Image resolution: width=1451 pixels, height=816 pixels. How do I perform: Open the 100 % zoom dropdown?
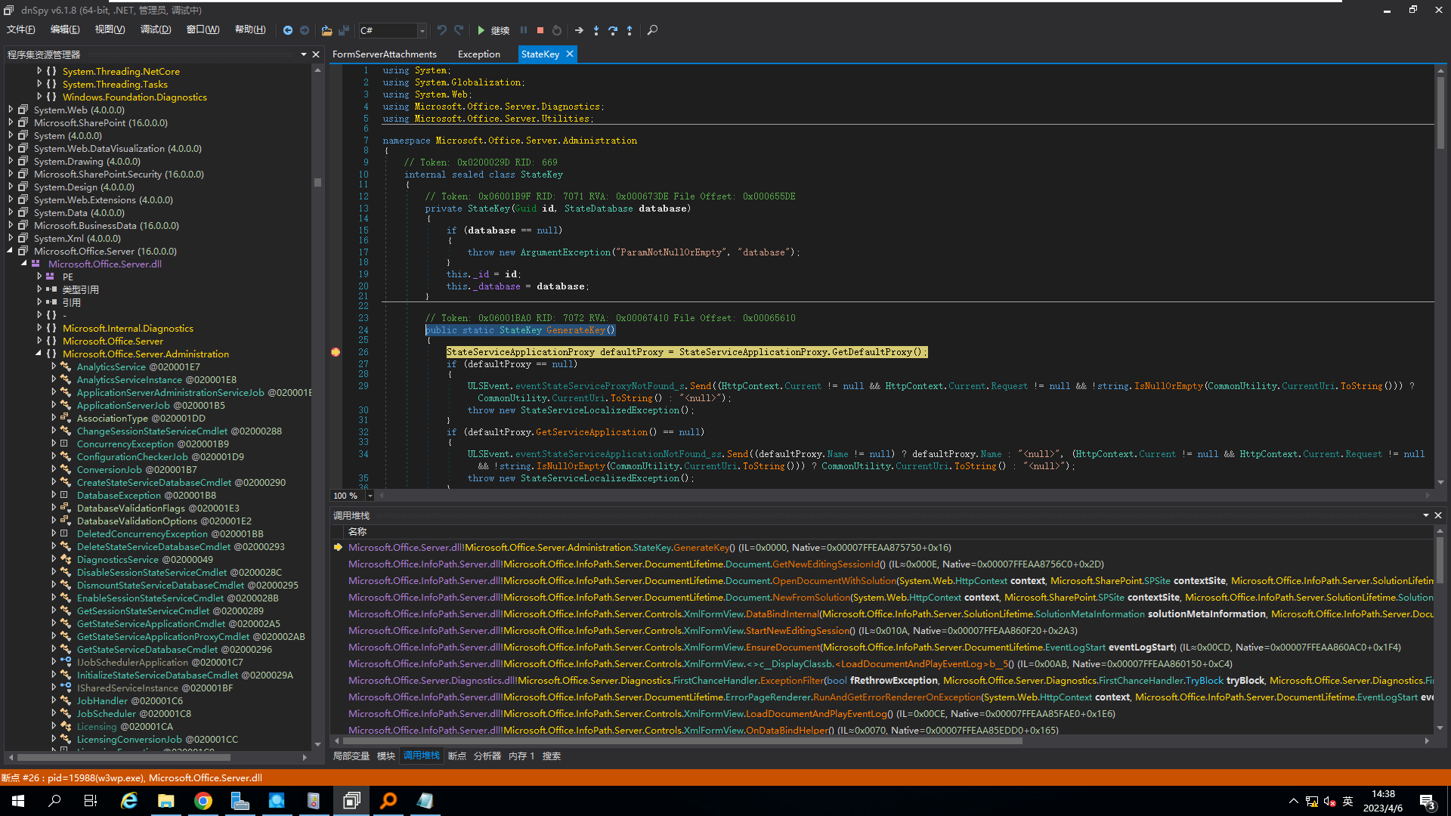pos(370,496)
